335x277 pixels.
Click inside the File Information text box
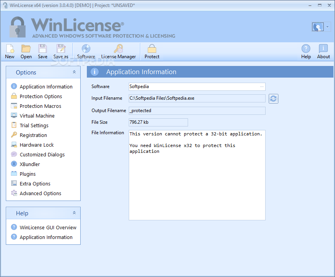197,175
